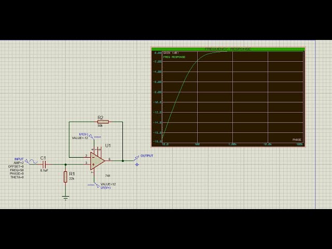This screenshot has height=249, width=332.
Task: Click the 1.00k frequency axis value
Action: point(232,144)
